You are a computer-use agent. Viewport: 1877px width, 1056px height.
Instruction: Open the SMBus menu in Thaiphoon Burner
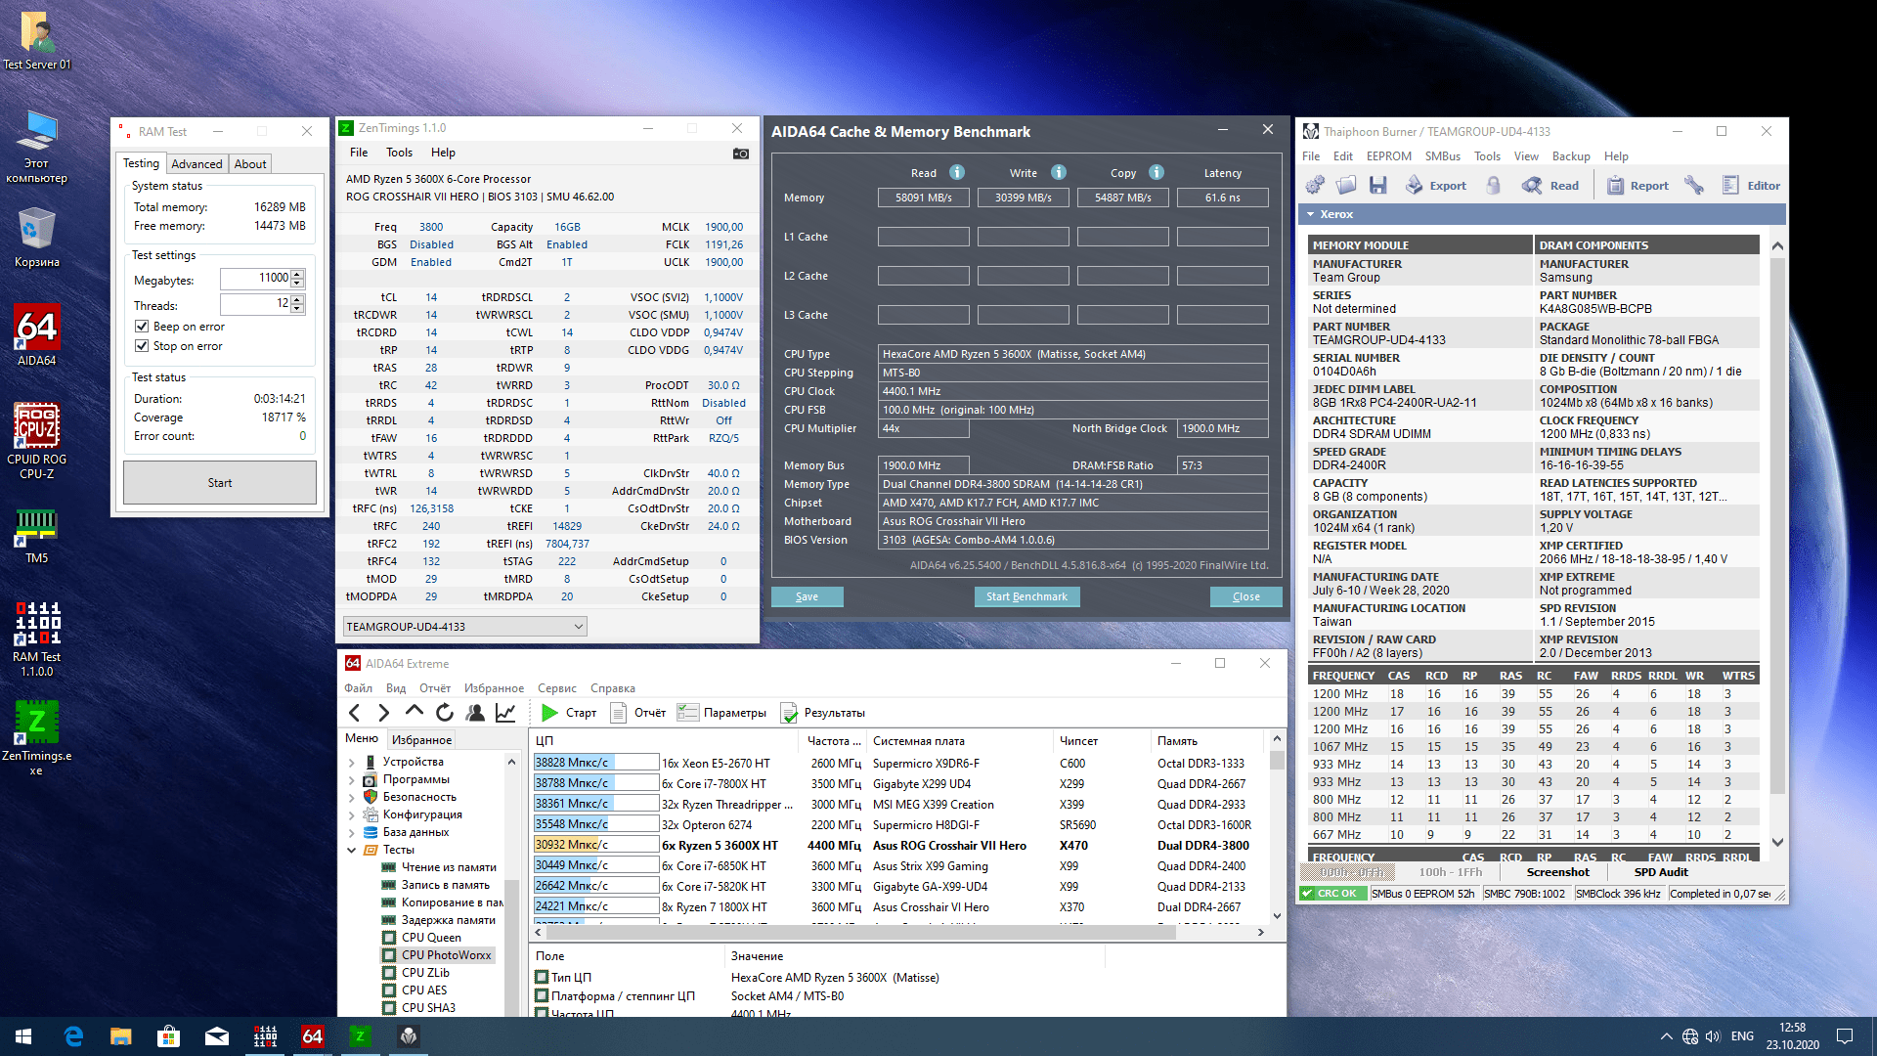click(x=1442, y=156)
